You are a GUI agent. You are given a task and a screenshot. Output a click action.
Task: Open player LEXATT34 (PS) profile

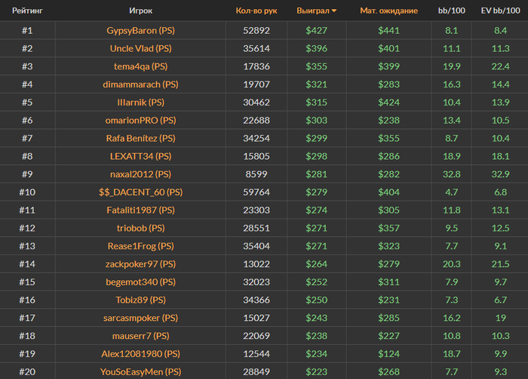tap(141, 157)
